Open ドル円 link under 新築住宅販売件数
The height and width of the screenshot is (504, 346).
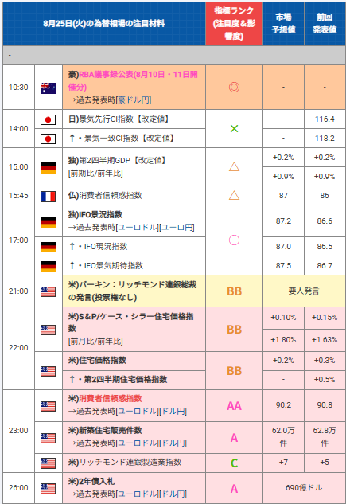coord(173,443)
